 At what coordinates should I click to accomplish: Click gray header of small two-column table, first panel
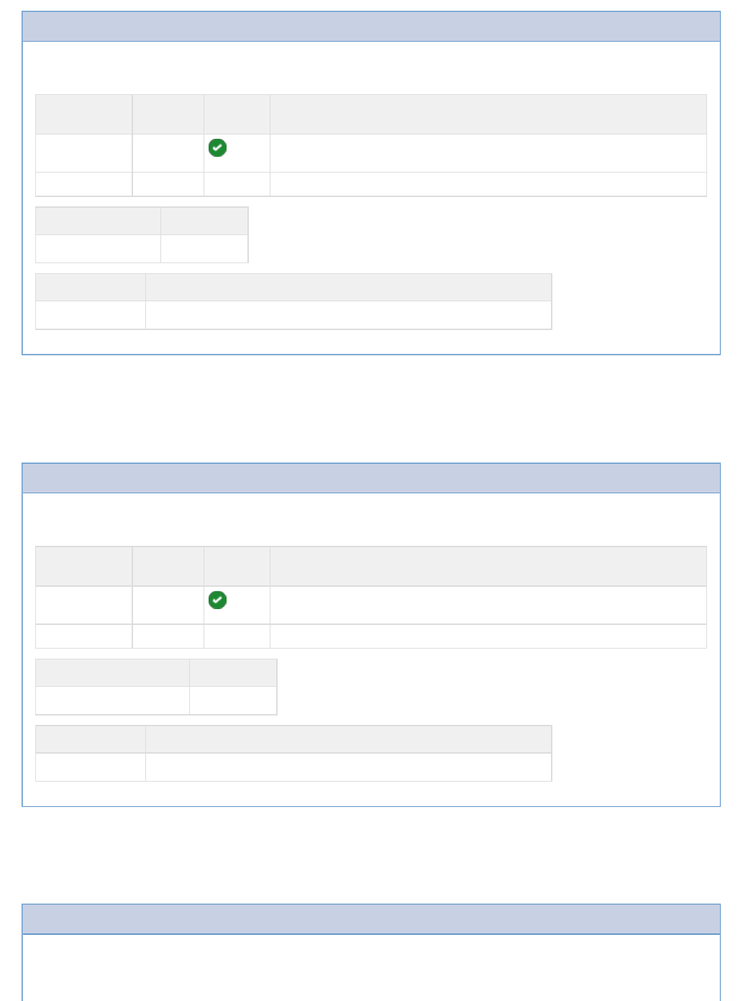point(142,221)
